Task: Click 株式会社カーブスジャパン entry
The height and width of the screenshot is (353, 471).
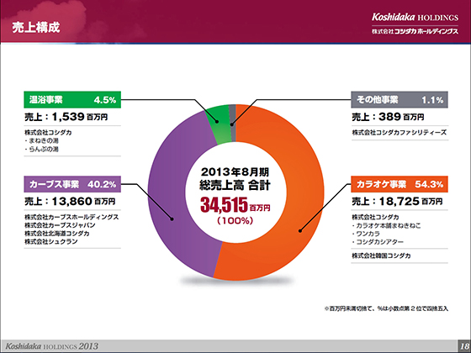Action: [60, 225]
